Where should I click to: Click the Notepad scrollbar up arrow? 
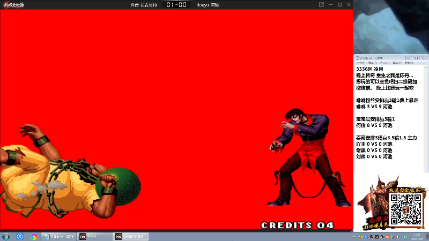(x=425, y=67)
